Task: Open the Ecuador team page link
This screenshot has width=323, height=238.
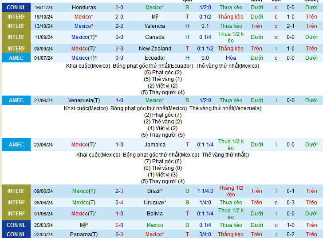Action: pyautogui.click(x=154, y=58)
